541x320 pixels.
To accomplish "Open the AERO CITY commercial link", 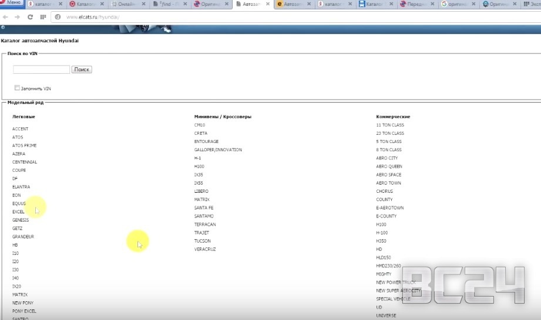I will point(387,158).
